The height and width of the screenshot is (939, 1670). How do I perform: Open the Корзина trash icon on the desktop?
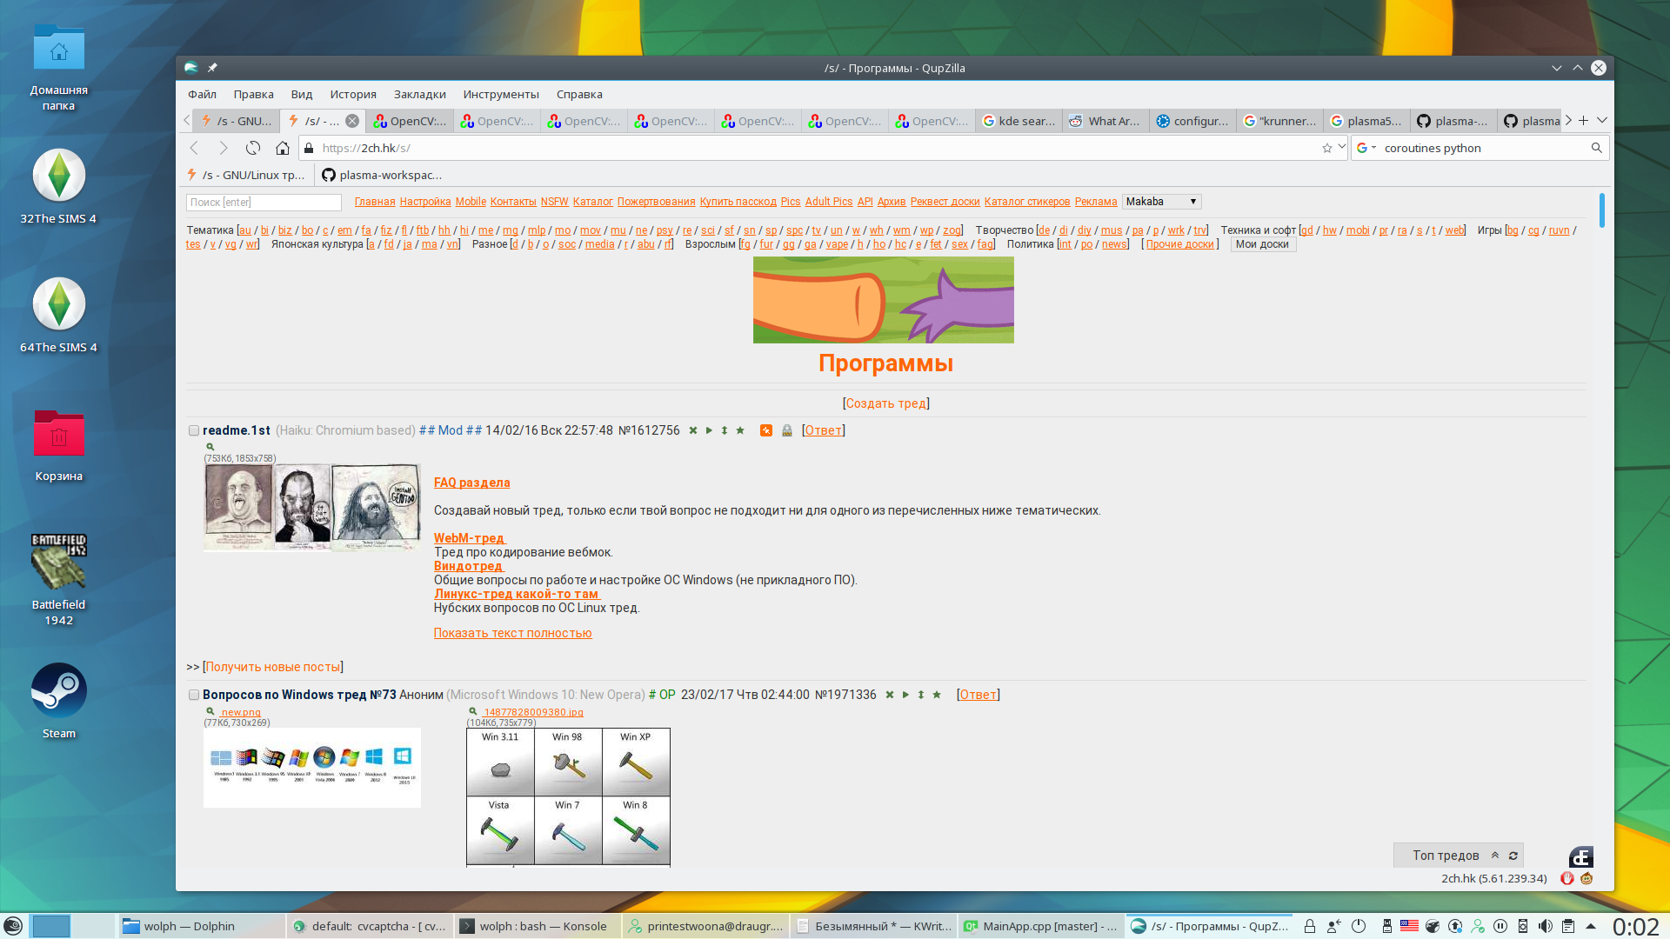point(59,444)
